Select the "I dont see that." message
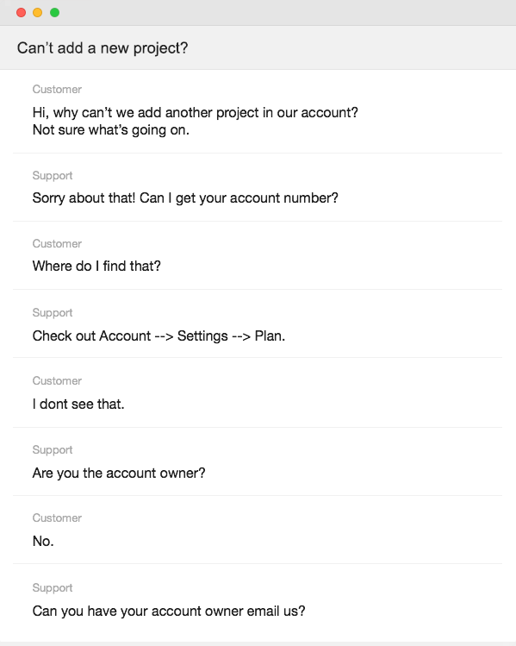Image resolution: width=516 pixels, height=646 pixels. 78,405
